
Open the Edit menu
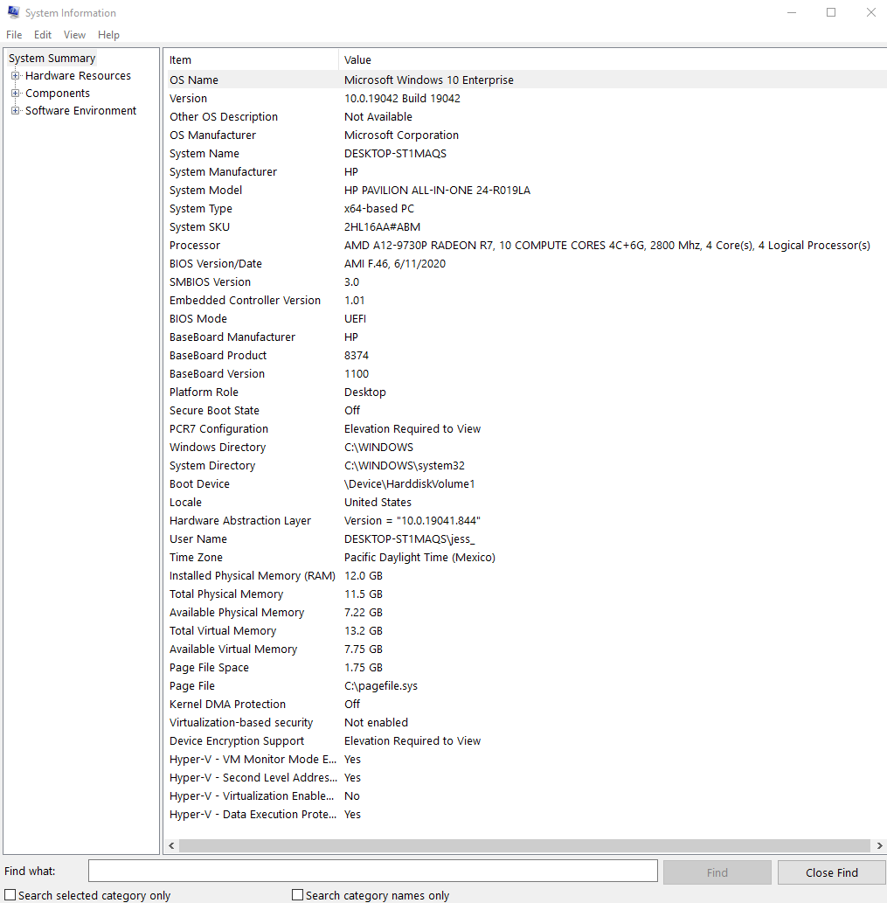pos(43,35)
